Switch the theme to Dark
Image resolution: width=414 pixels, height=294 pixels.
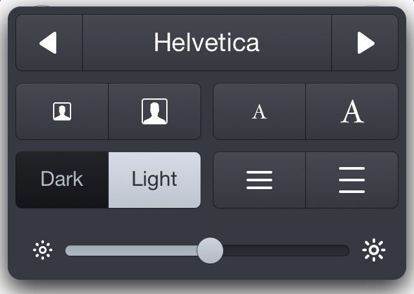click(62, 179)
